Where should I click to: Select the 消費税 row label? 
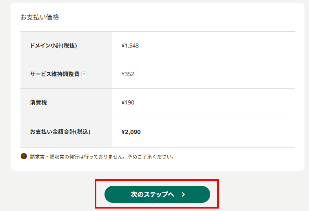(38, 102)
